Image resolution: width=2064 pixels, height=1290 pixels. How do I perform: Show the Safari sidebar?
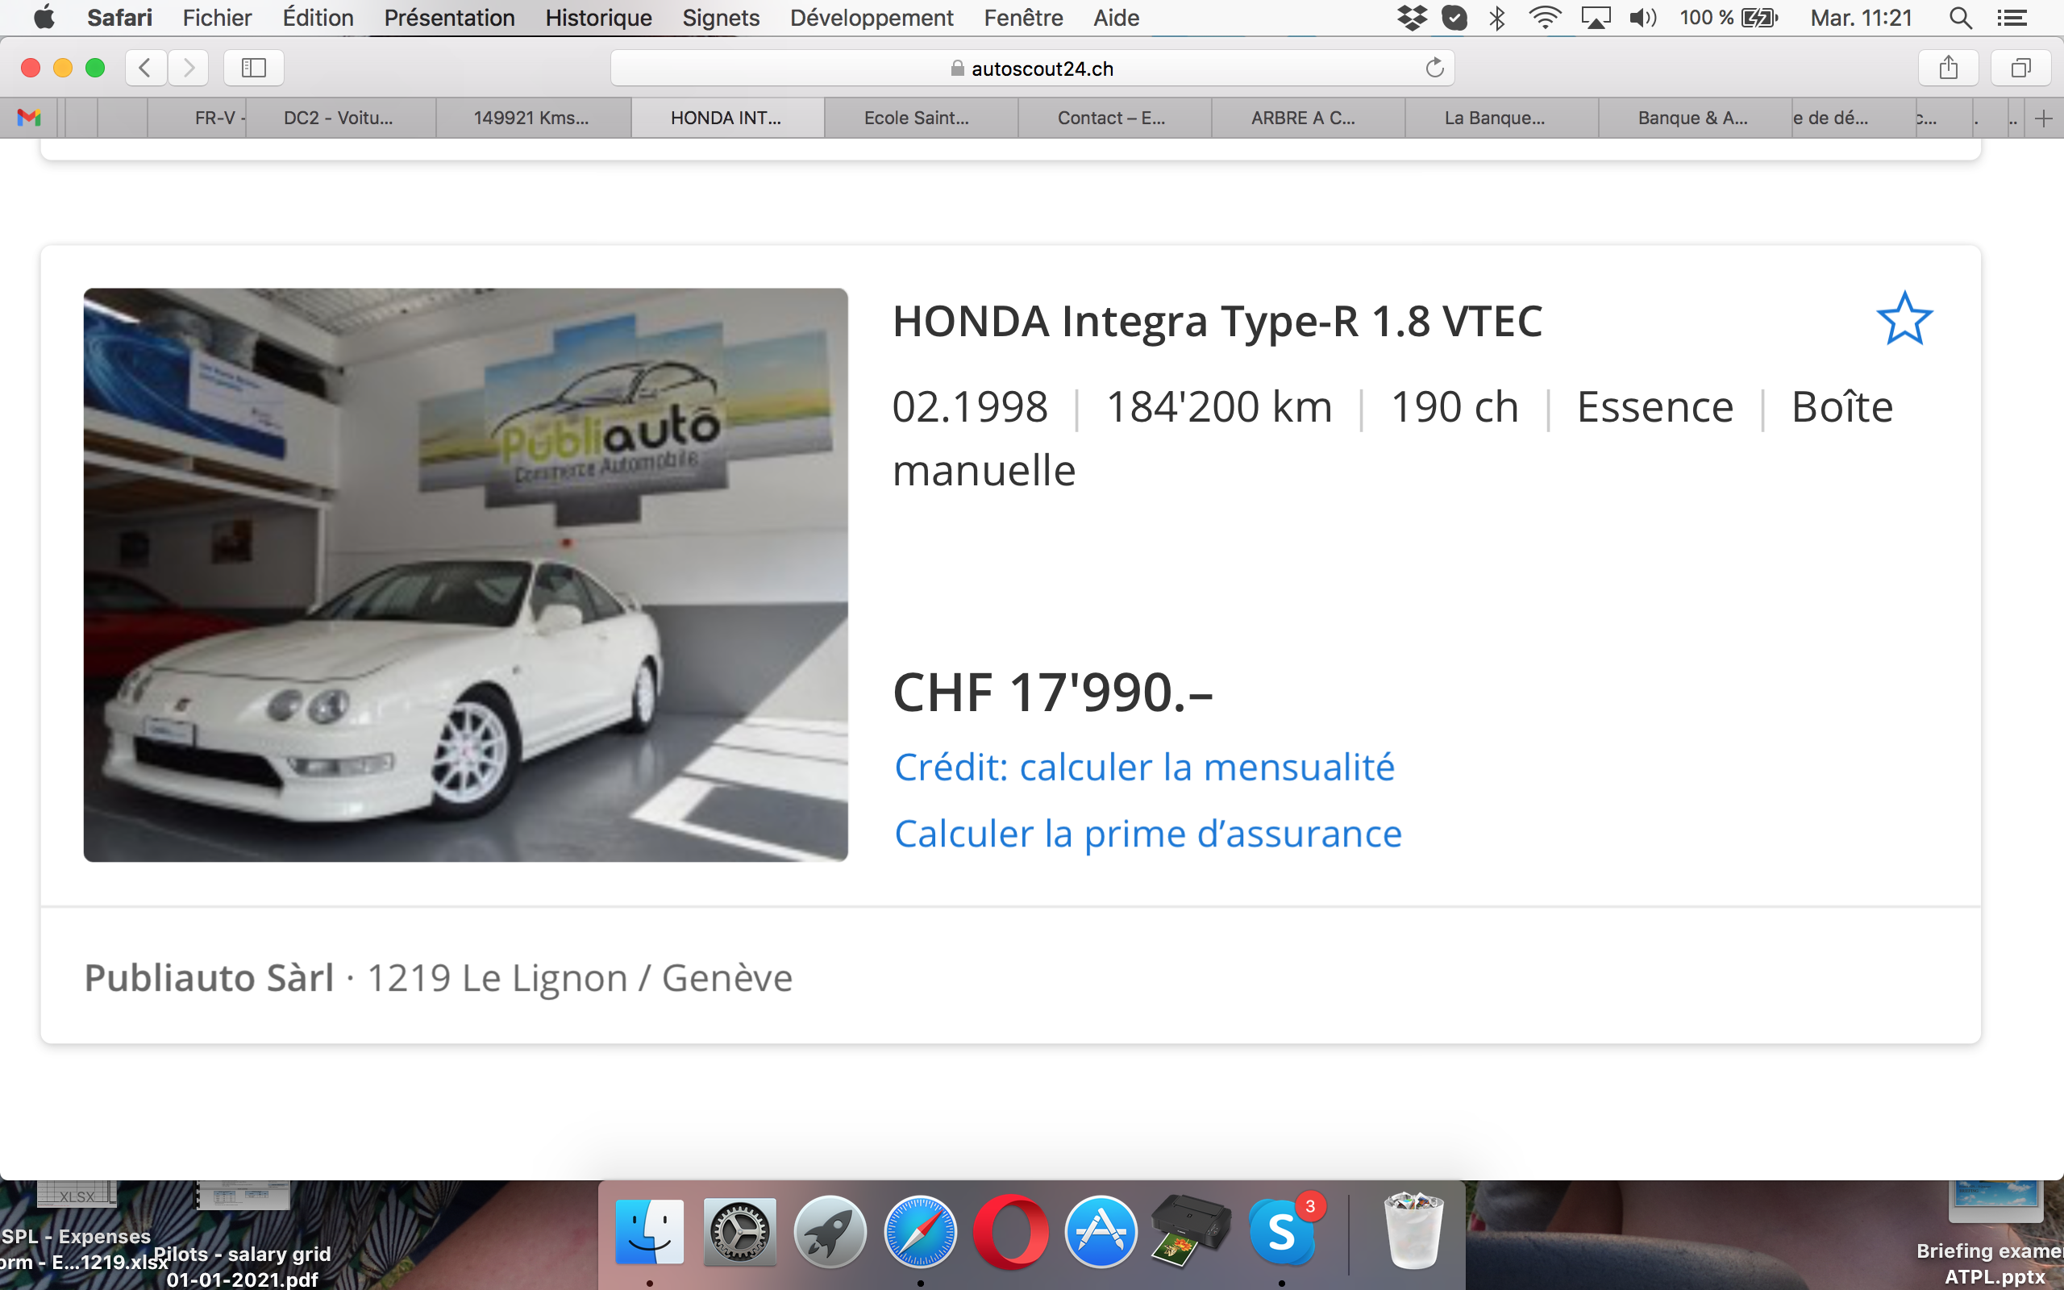click(253, 68)
